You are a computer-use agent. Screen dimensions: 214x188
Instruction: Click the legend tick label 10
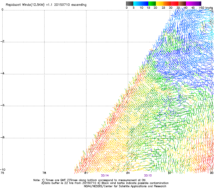[141, 8]
